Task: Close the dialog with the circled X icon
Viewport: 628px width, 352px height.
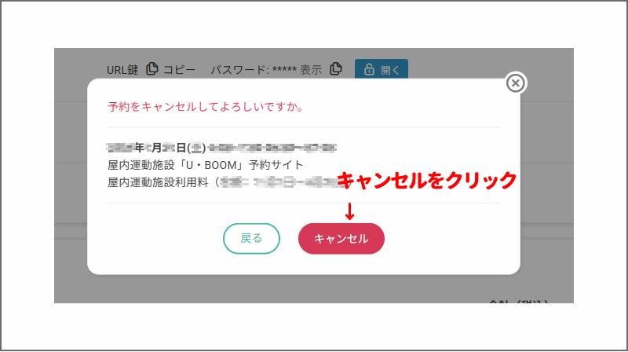Action: pyautogui.click(x=515, y=82)
